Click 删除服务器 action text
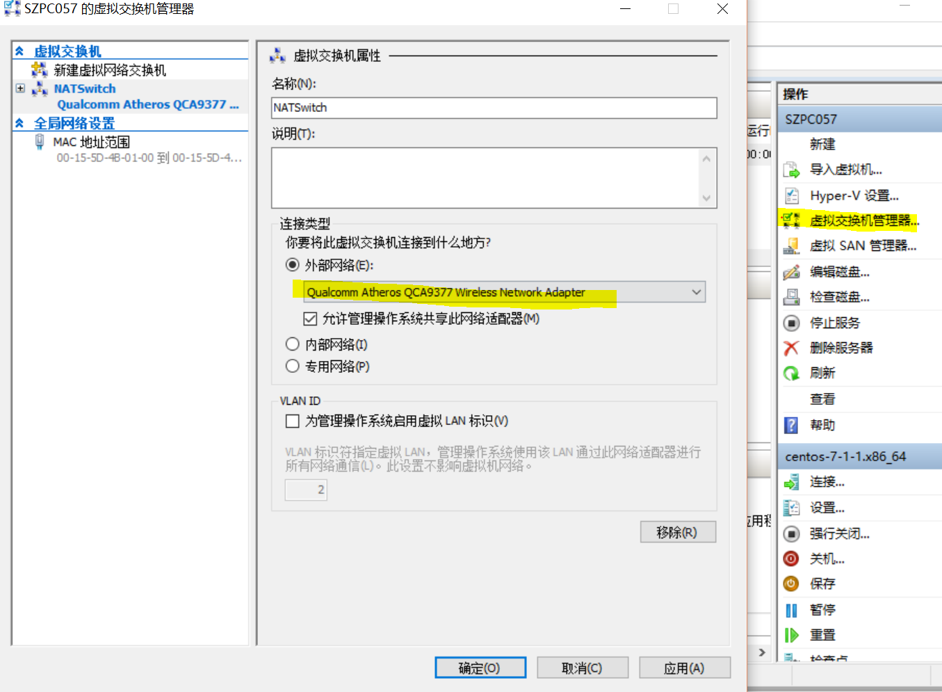 click(x=841, y=348)
